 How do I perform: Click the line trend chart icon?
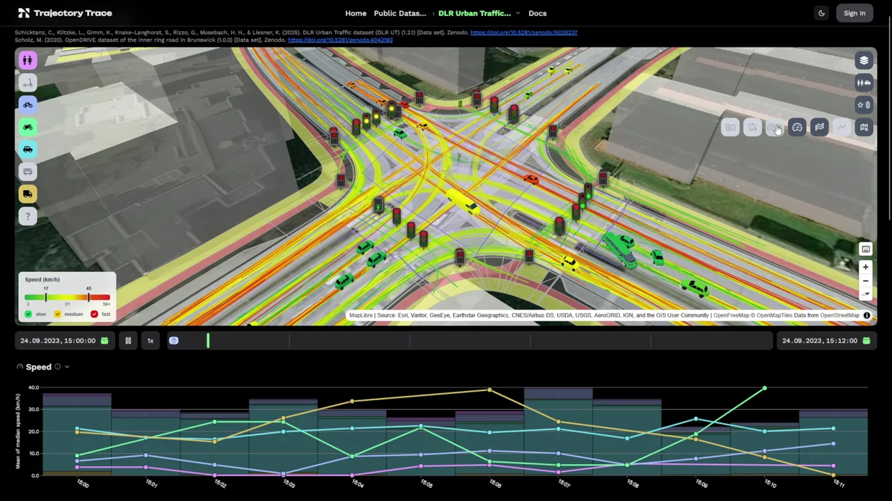(x=842, y=127)
